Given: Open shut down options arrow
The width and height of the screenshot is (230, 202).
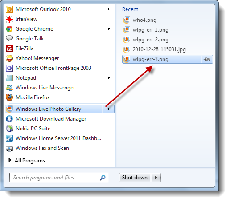Looking at the screenshot, I should pos(156,178).
